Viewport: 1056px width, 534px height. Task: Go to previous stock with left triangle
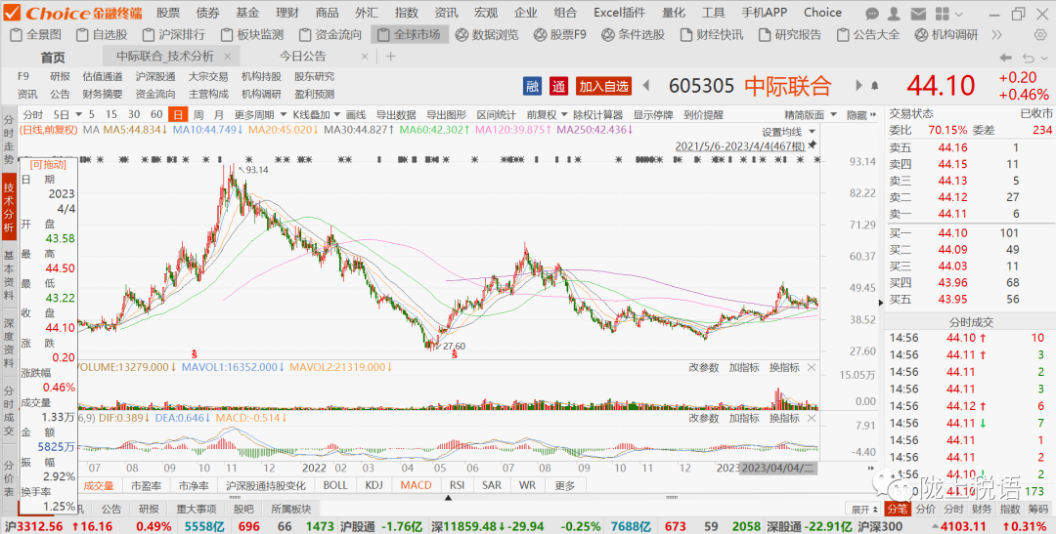pos(646,85)
